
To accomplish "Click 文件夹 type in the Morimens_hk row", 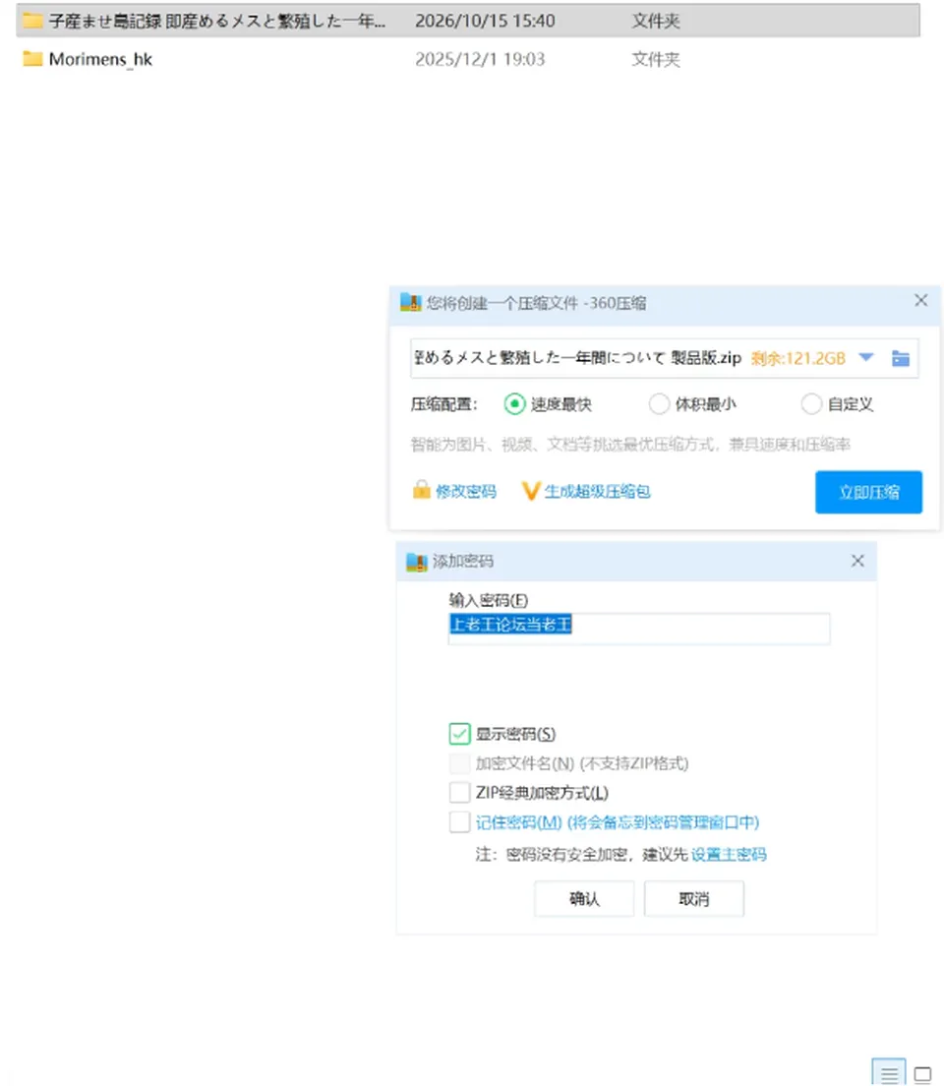I will click(x=656, y=60).
